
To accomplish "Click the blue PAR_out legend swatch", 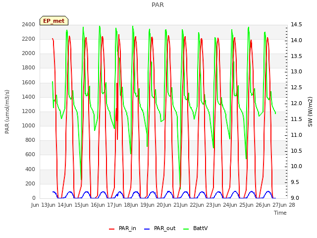I will coord(147,229).
